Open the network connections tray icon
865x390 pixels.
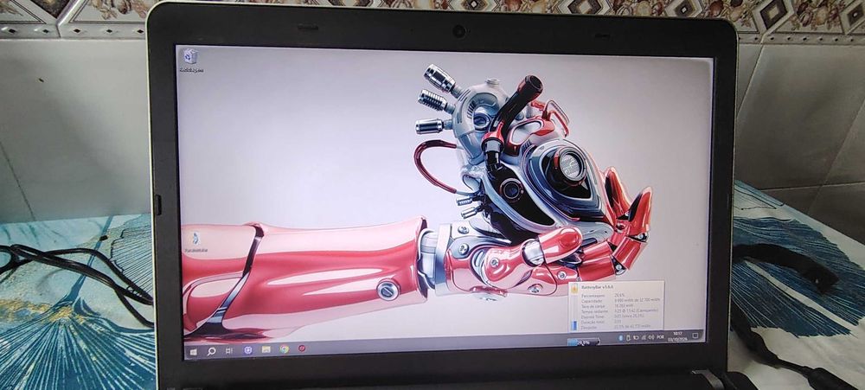pyautogui.click(x=644, y=337)
